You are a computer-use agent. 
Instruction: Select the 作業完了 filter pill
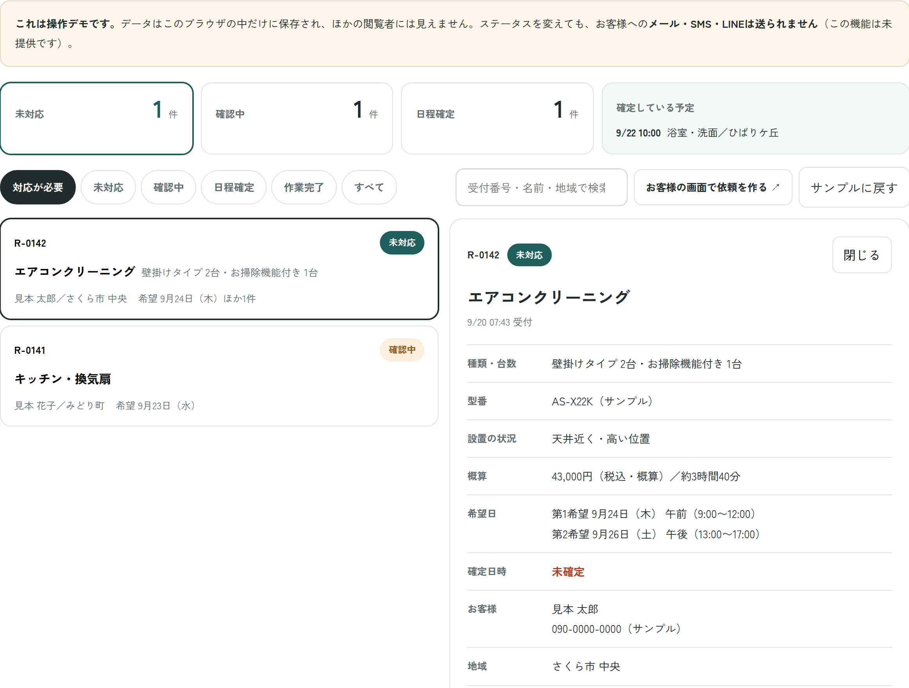point(304,187)
